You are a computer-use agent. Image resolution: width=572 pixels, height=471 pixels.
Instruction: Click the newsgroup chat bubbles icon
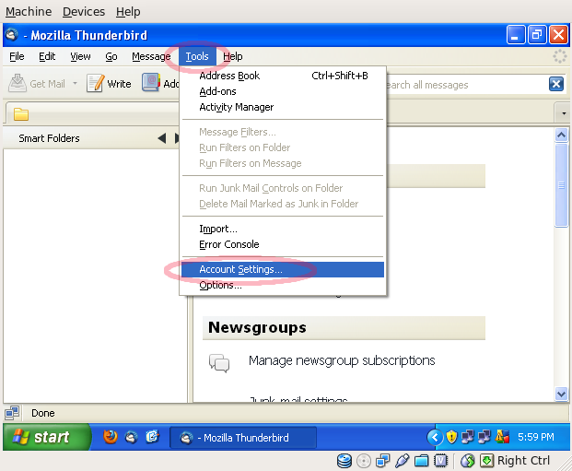click(219, 363)
